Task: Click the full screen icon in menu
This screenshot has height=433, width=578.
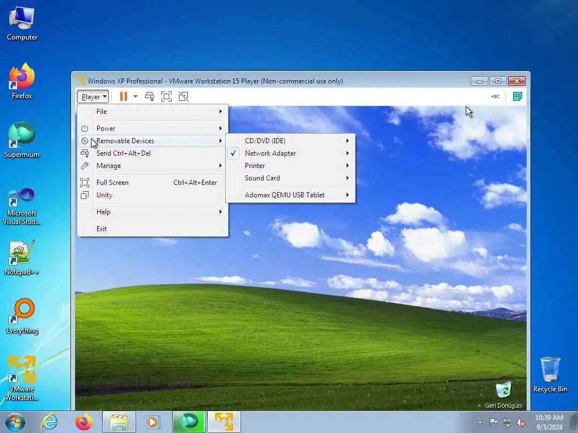Action: [x=85, y=183]
